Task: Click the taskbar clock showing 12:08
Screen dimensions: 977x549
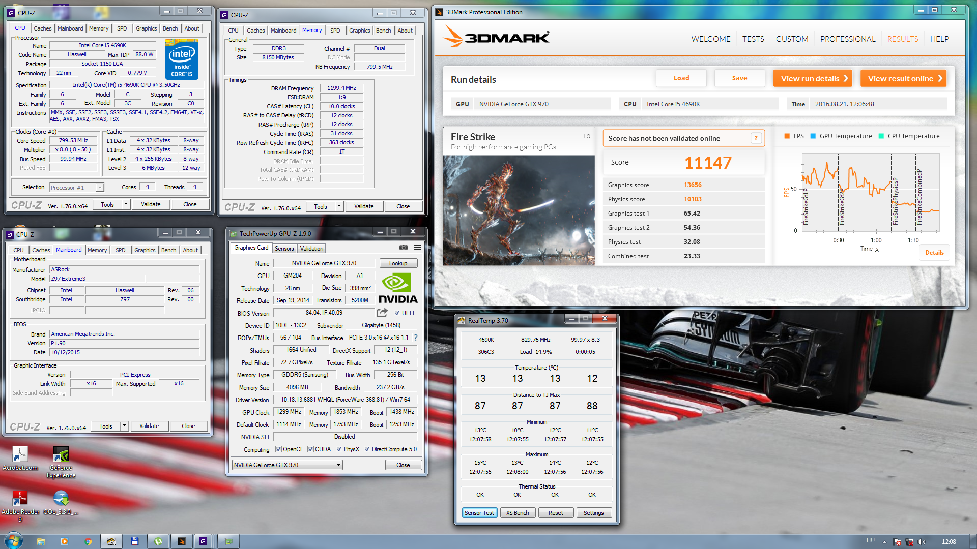Action: pos(949,542)
